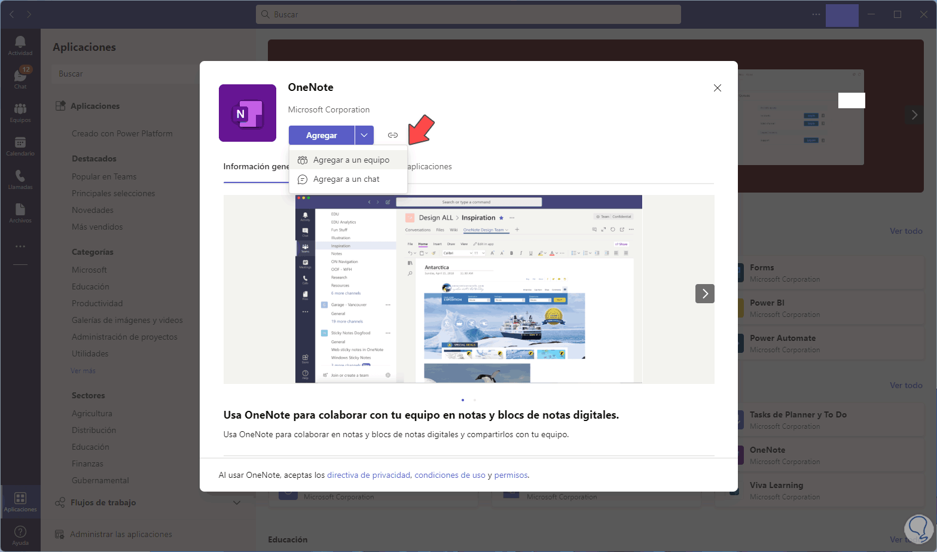Open the Actividad bell icon
Image resolution: width=937 pixels, height=552 pixels.
(20, 45)
